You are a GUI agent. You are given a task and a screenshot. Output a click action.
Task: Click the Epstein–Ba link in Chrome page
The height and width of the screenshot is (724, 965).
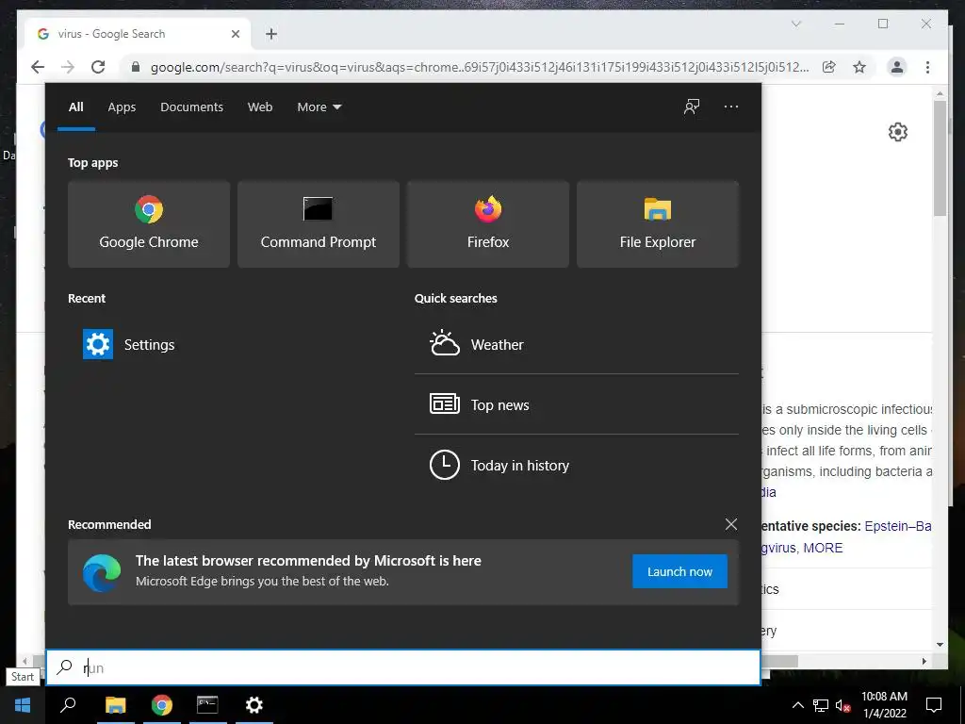pos(897,526)
